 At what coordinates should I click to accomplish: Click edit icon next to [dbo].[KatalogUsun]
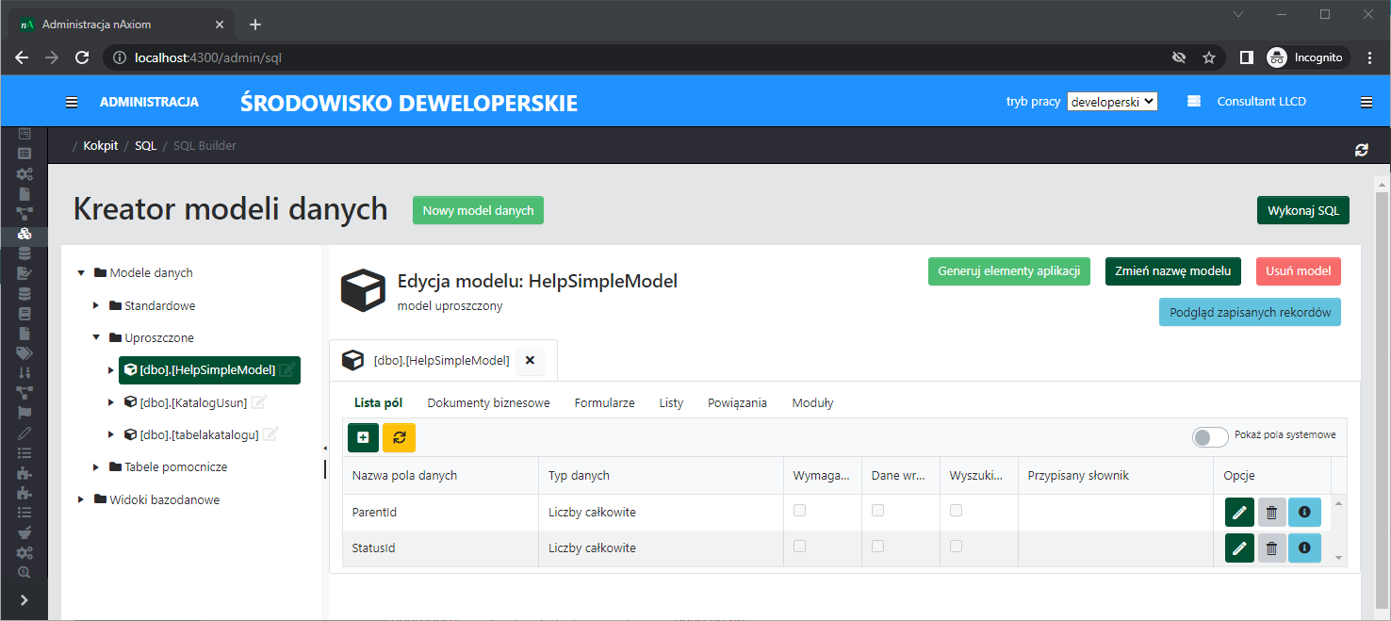(x=259, y=402)
